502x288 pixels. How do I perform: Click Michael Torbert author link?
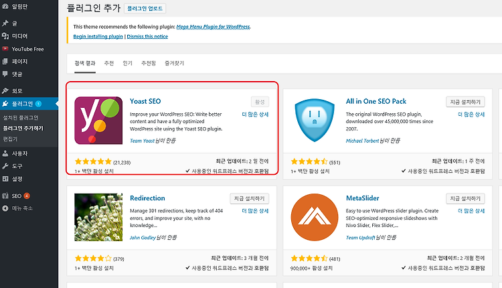click(362, 141)
